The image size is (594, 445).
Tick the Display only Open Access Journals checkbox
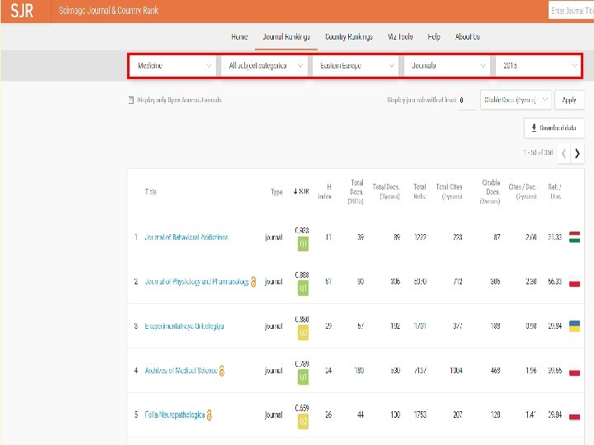[x=131, y=101]
